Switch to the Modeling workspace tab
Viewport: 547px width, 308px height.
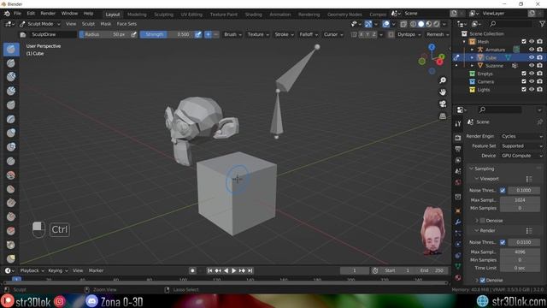[x=137, y=15]
